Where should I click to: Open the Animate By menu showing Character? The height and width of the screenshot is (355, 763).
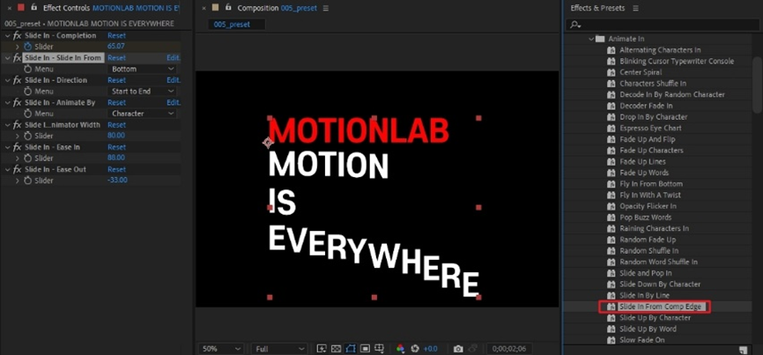142,114
